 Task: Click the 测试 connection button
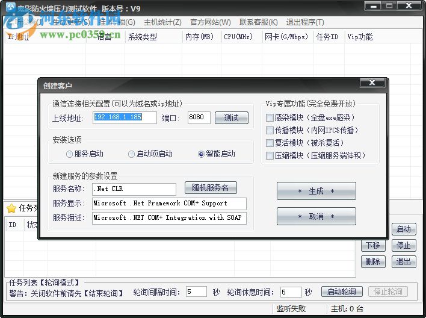(x=232, y=118)
